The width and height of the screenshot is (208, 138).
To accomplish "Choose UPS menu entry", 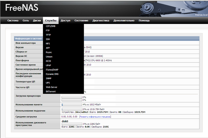I will 48,83.
